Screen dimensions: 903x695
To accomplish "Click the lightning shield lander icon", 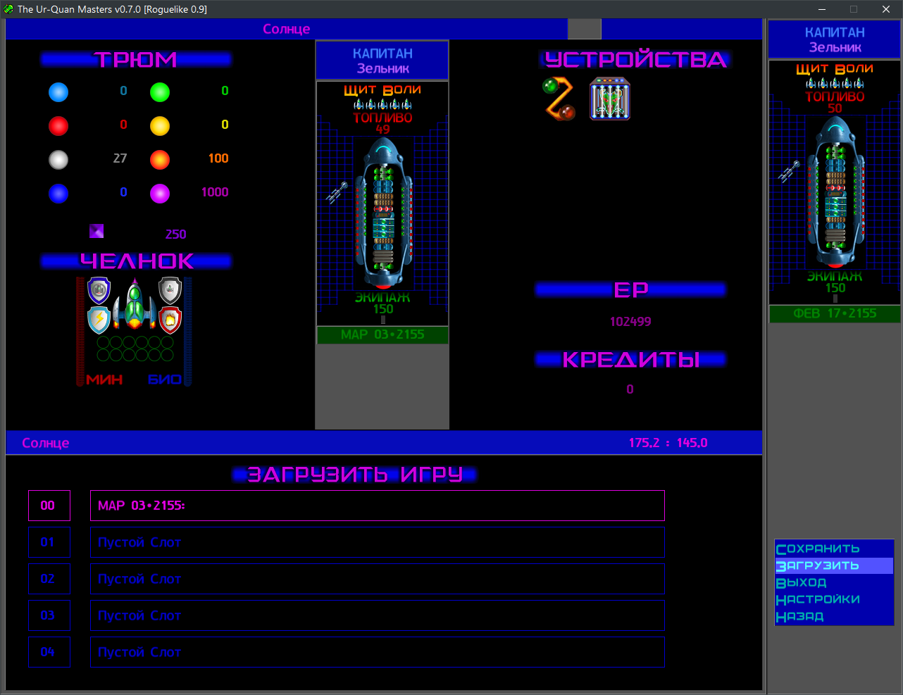I will pyautogui.click(x=99, y=320).
